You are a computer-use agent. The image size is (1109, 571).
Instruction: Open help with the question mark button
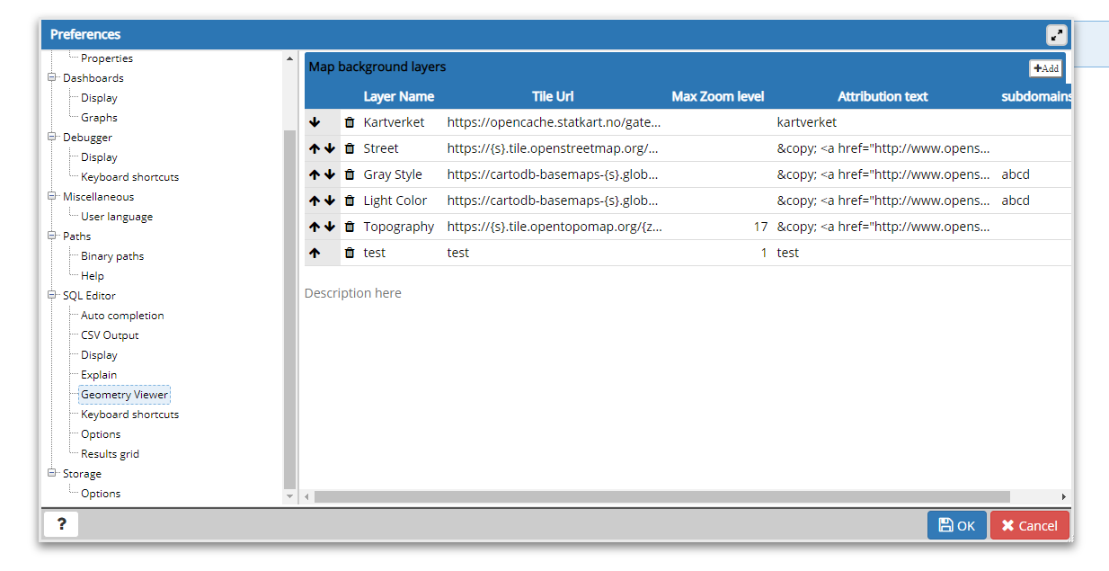pyautogui.click(x=60, y=525)
